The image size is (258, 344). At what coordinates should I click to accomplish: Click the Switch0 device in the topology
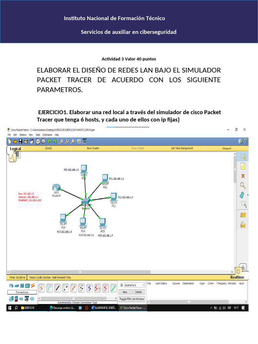click(86, 202)
